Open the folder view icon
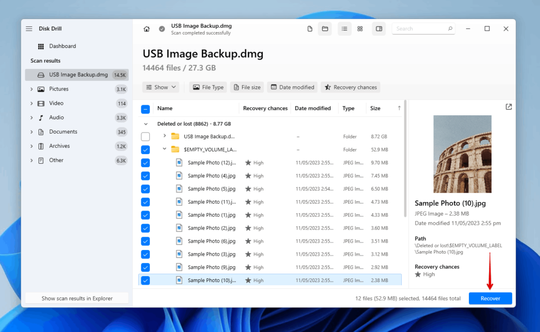 tap(325, 29)
